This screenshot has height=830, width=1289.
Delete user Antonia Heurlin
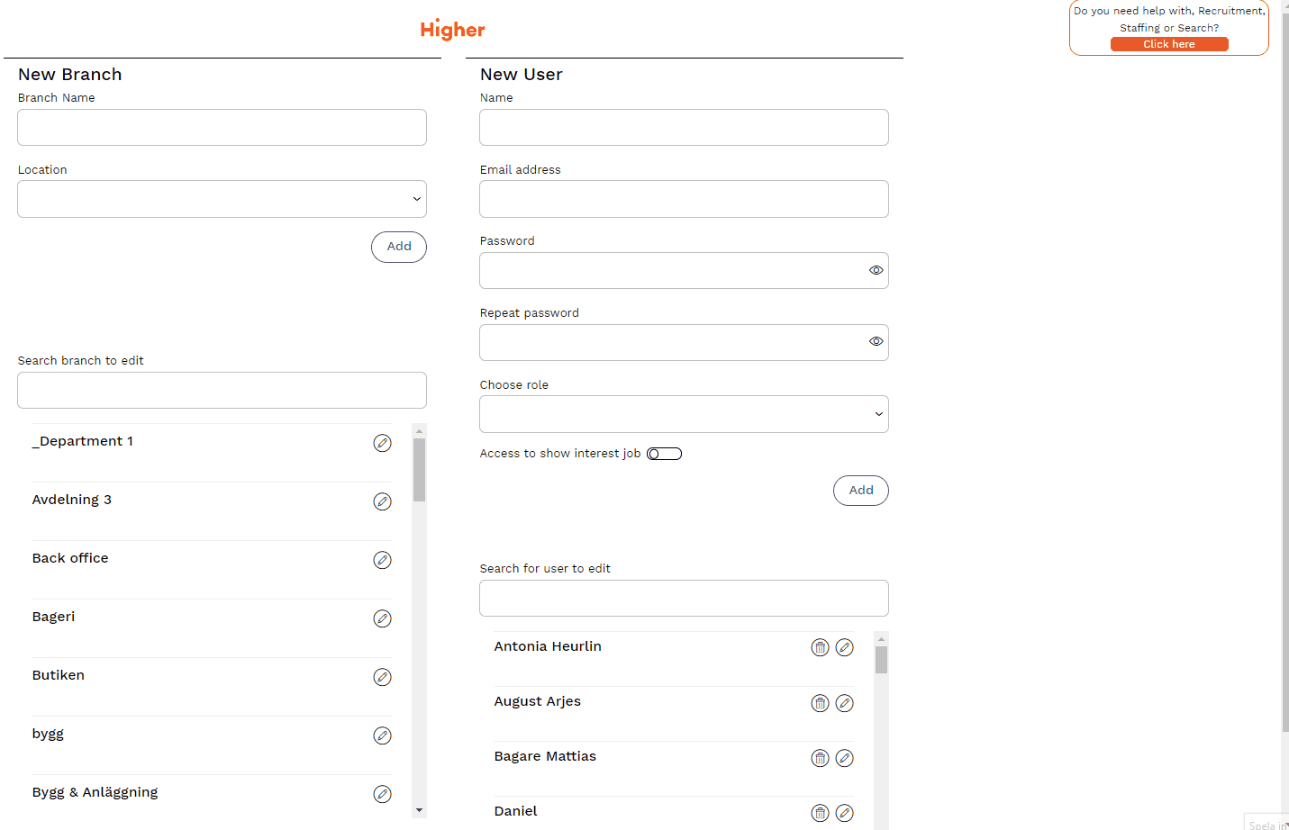[820, 647]
